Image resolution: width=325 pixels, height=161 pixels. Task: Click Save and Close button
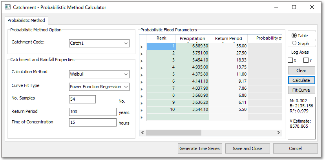[248, 148]
